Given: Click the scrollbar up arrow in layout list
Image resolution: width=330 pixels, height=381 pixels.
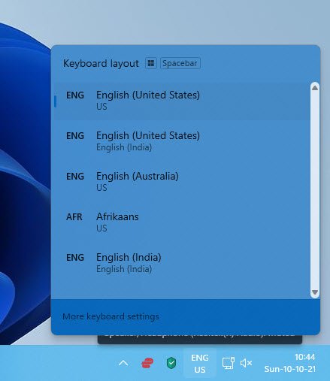Looking at the screenshot, I should 315,88.
